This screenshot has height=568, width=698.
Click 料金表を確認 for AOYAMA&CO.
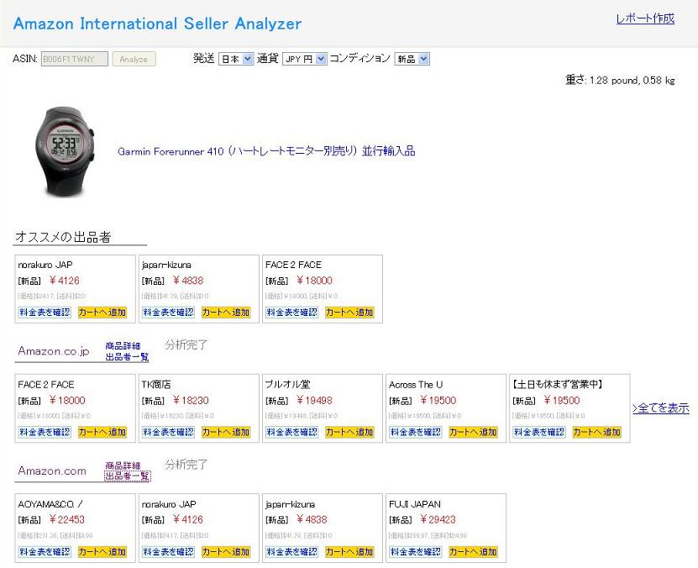click(45, 552)
